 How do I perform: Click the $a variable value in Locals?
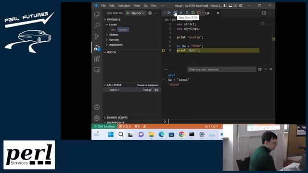[x=123, y=30]
